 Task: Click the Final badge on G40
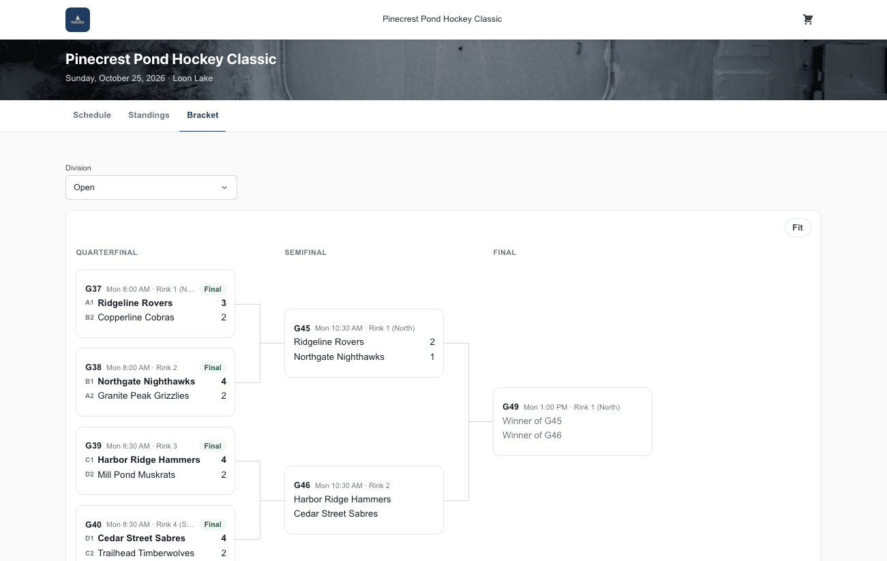coord(213,524)
